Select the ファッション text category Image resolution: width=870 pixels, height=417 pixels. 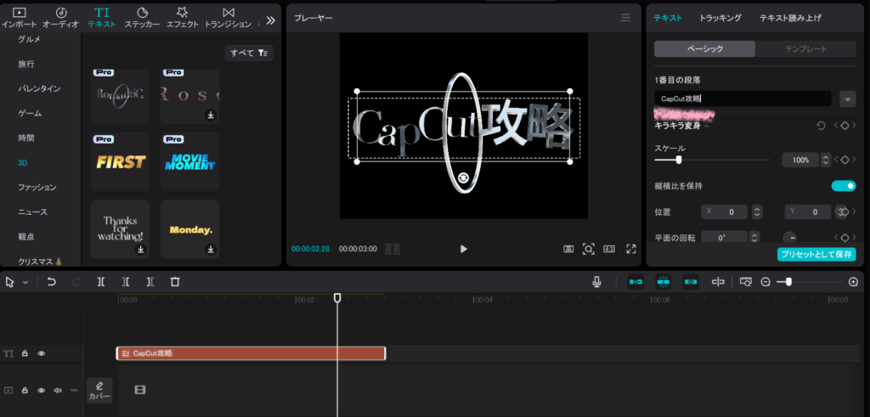pos(37,188)
